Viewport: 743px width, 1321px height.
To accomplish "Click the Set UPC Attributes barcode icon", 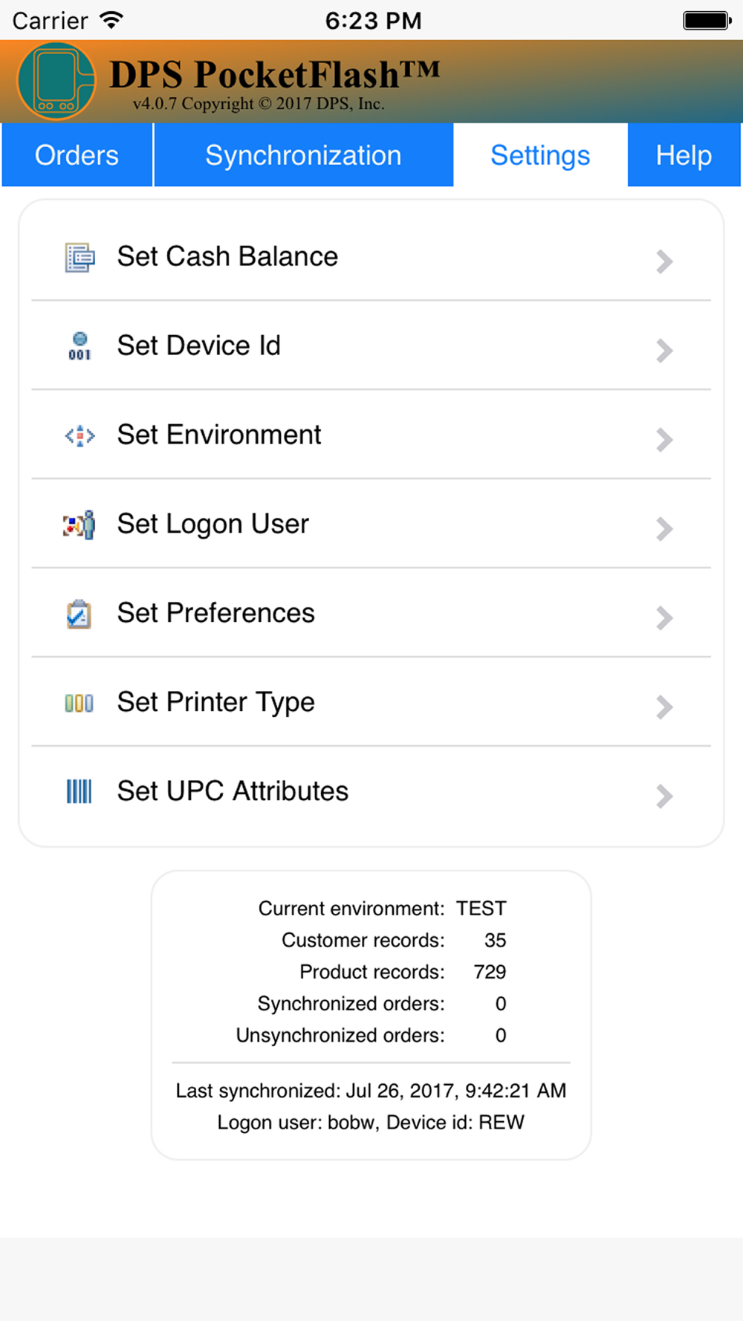I will click(x=80, y=791).
